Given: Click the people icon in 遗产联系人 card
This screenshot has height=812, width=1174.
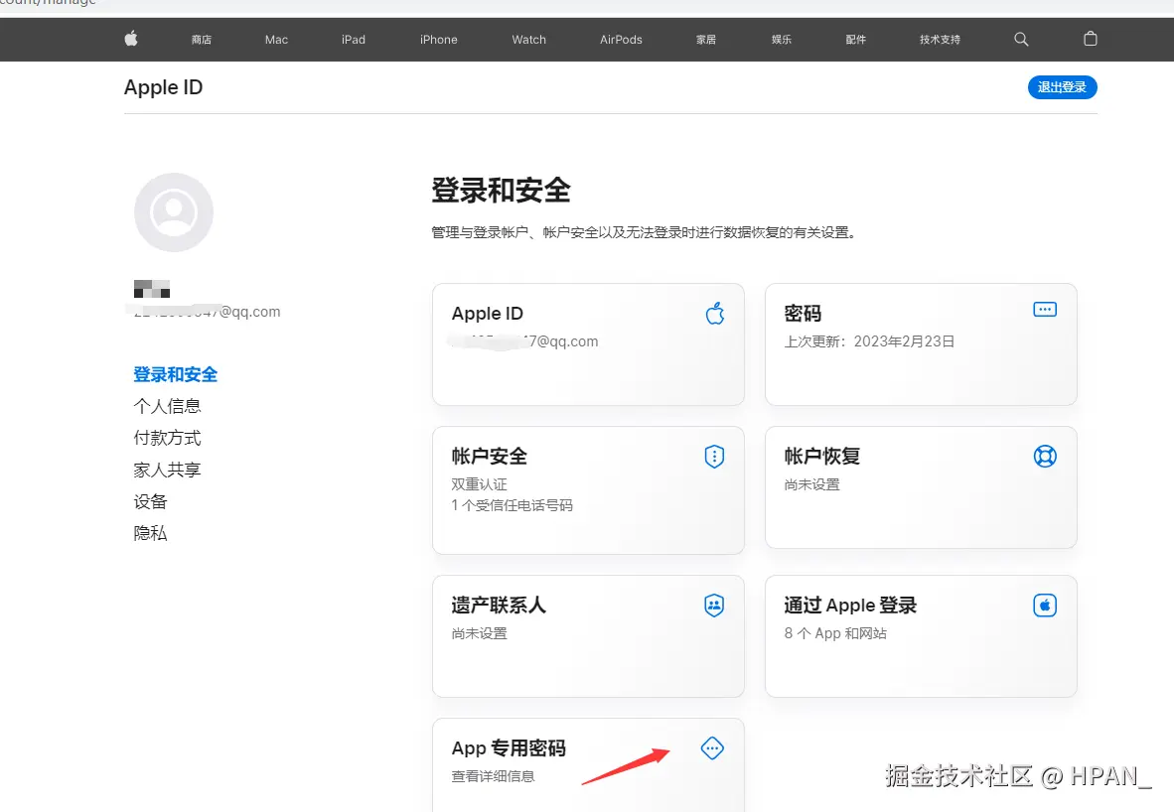Looking at the screenshot, I should pyautogui.click(x=714, y=605).
